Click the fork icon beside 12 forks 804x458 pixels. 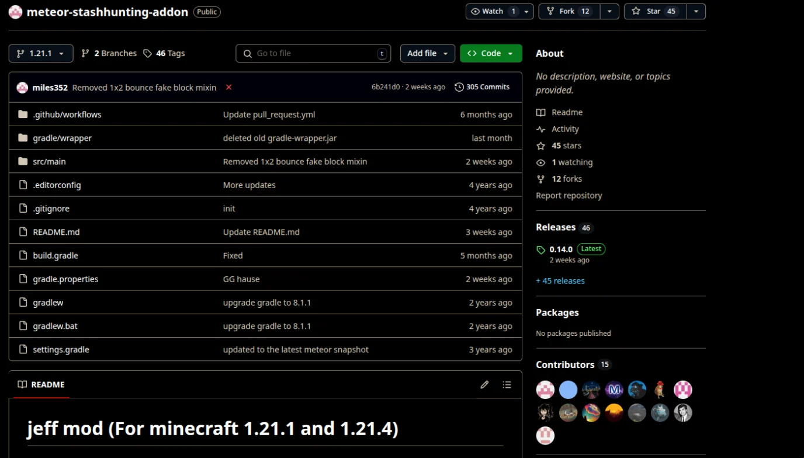tap(541, 179)
